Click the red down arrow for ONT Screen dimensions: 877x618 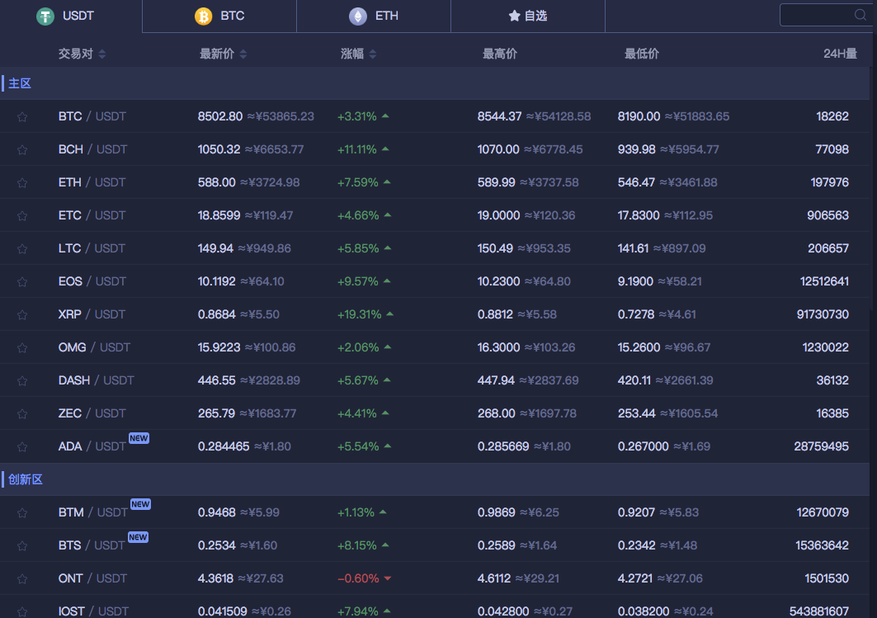pos(388,578)
